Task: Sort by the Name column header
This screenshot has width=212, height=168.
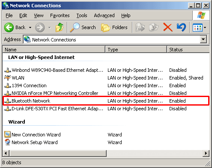Action: pos(54,50)
